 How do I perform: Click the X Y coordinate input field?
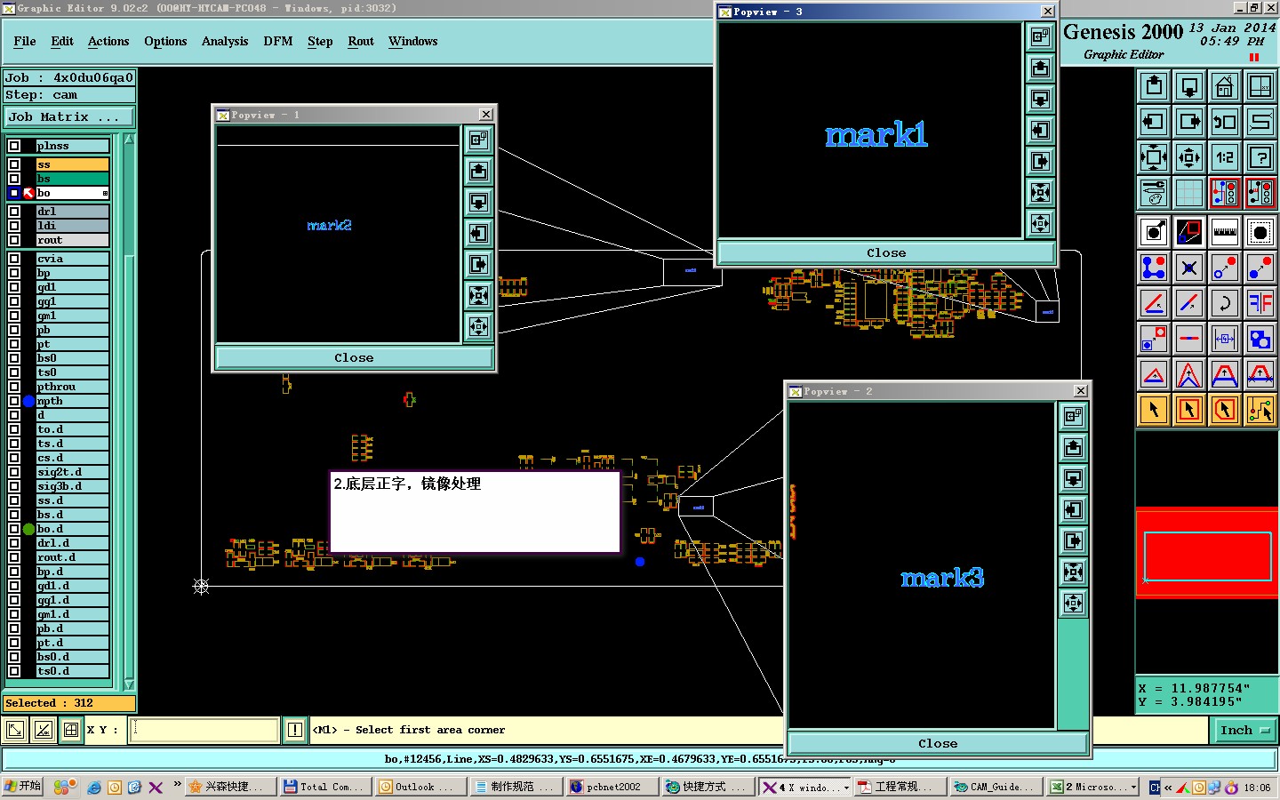coord(204,730)
